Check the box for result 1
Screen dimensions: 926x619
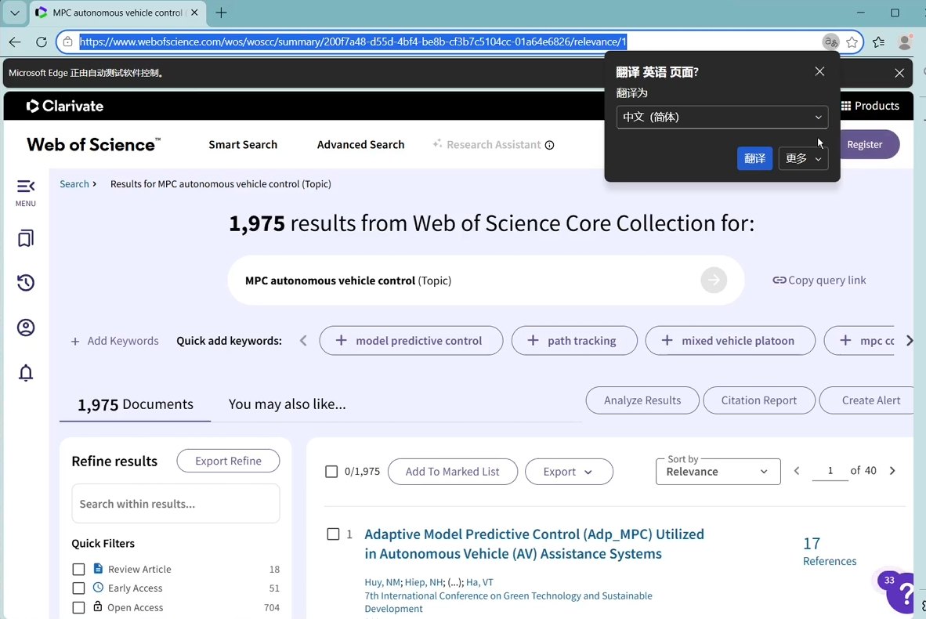pos(333,534)
